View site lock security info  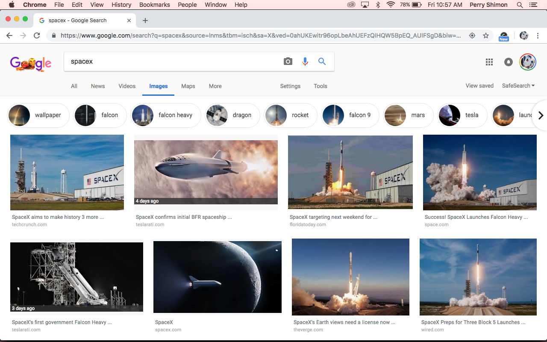click(x=53, y=36)
